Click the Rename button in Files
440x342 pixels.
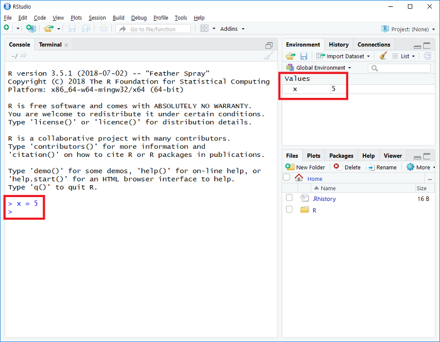point(382,167)
